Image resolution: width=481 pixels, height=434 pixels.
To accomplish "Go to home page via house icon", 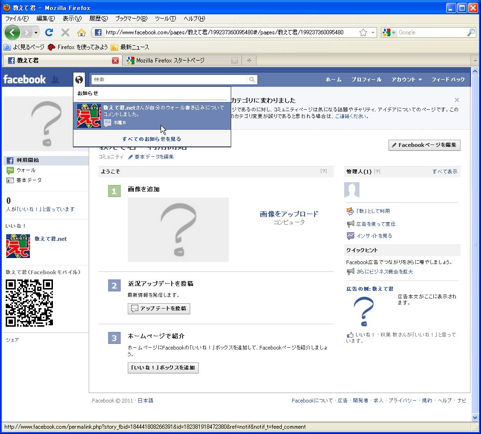I will [x=82, y=32].
